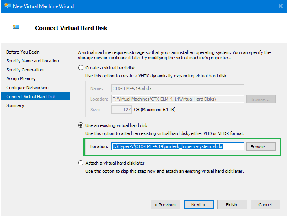Image resolution: width=288 pixels, height=217 pixels.
Task: Select Use an existing virtual hard disk
Action: [x=81, y=125]
